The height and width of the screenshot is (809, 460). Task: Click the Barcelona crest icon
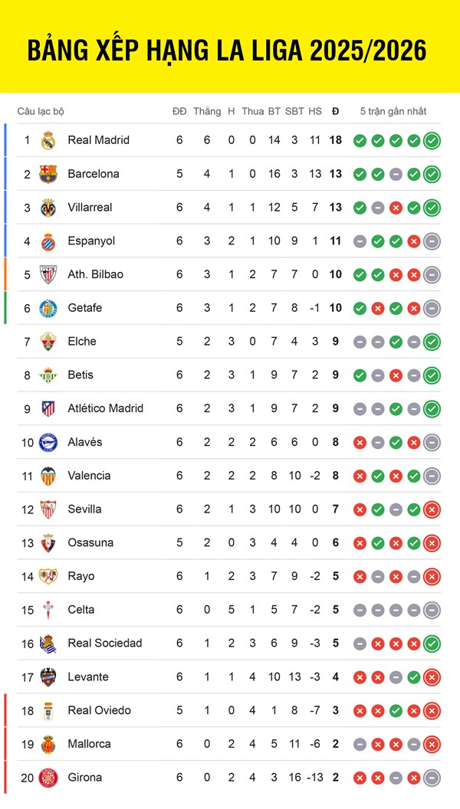pyautogui.click(x=48, y=174)
